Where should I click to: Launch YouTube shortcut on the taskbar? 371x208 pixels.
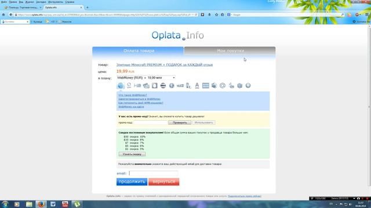(65, 204)
